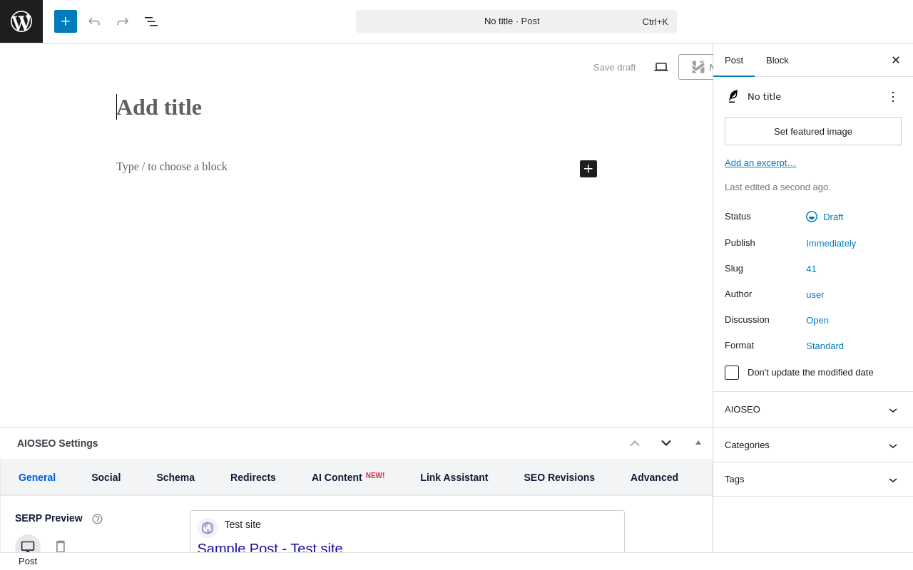Move AIOSEO Settings panel up
Viewport: 913px width, 570px height.
pyautogui.click(x=635, y=443)
